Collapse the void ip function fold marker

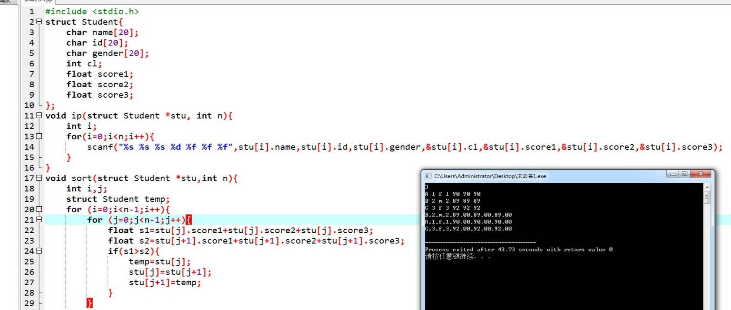click(39, 115)
